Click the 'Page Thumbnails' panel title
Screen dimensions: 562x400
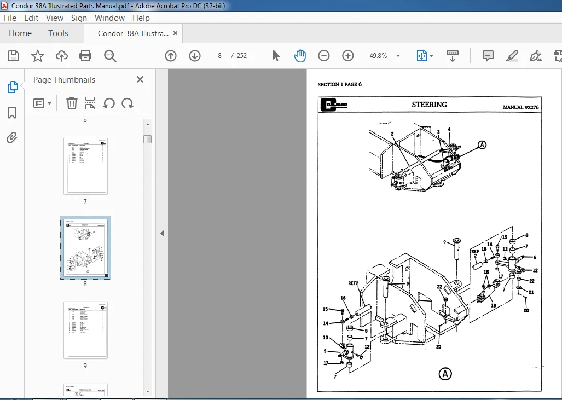click(64, 79)
